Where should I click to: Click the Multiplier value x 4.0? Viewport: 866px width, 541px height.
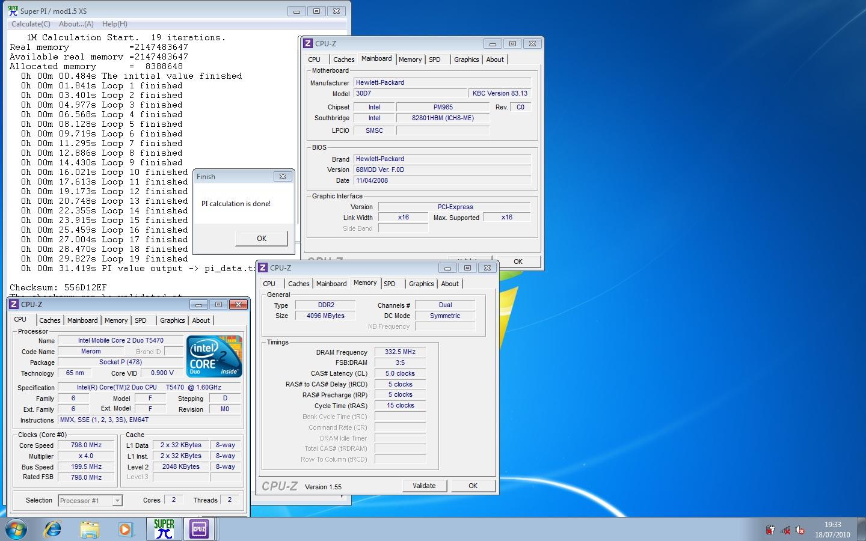pyautogui.click(x=86, y=456)
